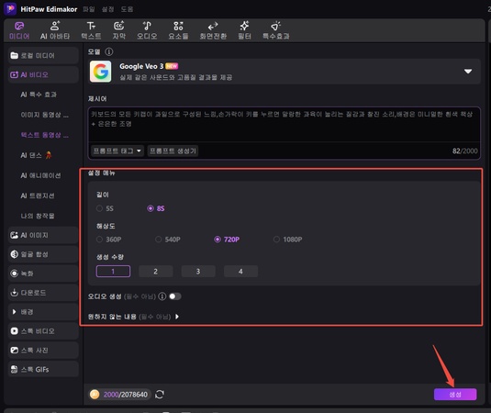The height and width of the screenshot is (413, 491).
Task: Open the 오디오 (Audio) tab
Action: [147, 30]
